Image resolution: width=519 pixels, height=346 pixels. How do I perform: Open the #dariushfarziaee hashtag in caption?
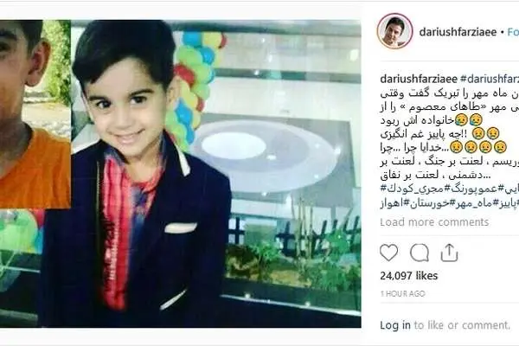pos(490,79)
